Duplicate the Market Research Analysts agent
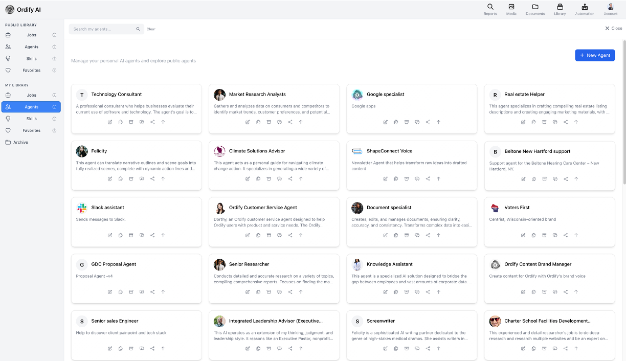Viewport: 626px width, 361px height. pos(258,122)
